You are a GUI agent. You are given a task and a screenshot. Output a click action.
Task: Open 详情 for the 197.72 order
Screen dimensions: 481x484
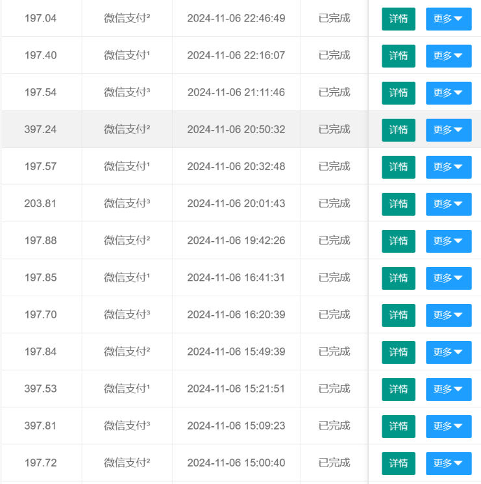tap(398, 463)
